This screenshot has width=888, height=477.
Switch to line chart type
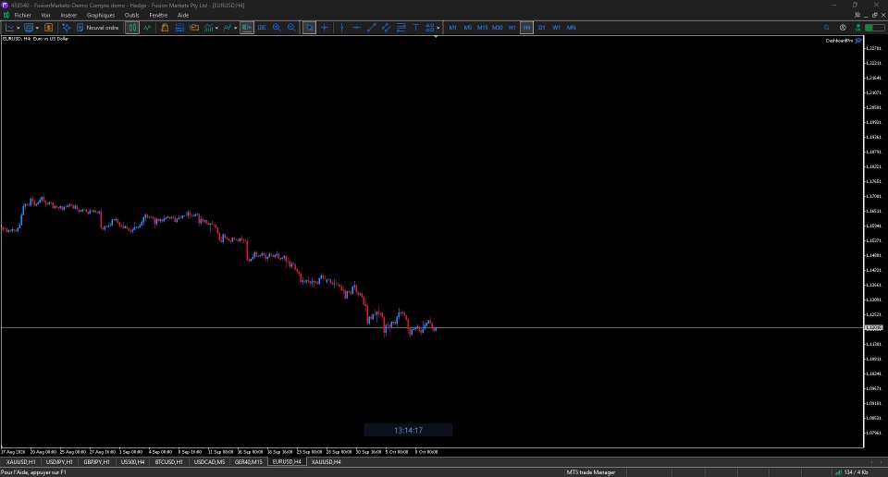pyautogui.click(x=147, y=27)
